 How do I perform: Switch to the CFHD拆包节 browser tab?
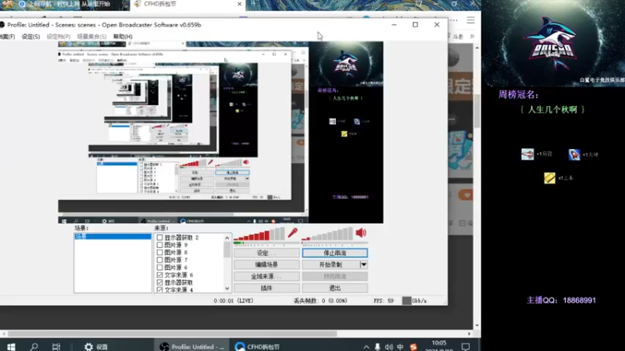tap(187, 5)
